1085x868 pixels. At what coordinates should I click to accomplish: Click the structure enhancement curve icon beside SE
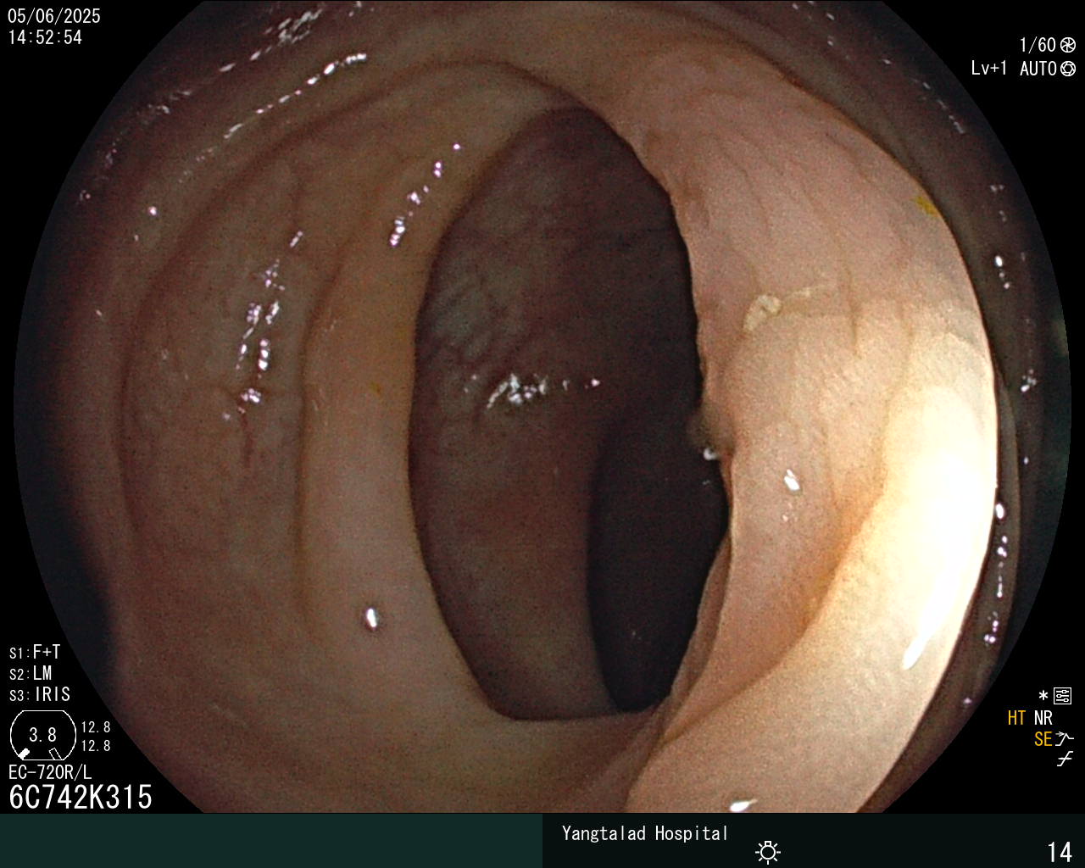pyautogui.click(x=1065, y=739)
